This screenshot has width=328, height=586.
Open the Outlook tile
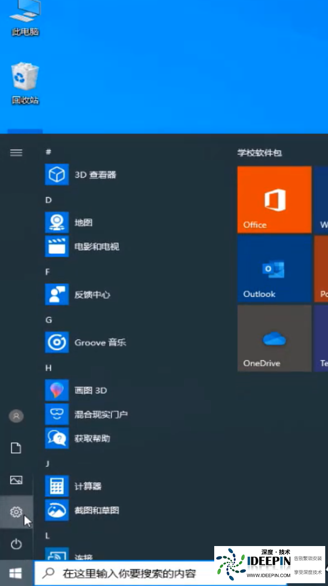[275, 269]
